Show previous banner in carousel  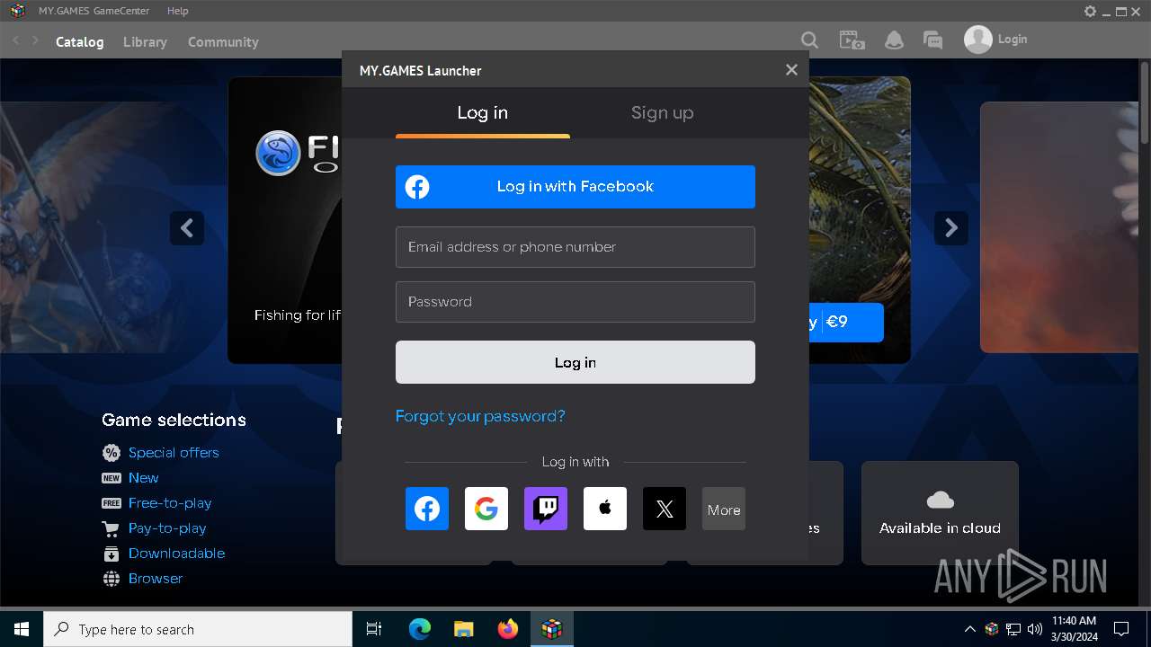coord(187,228)
